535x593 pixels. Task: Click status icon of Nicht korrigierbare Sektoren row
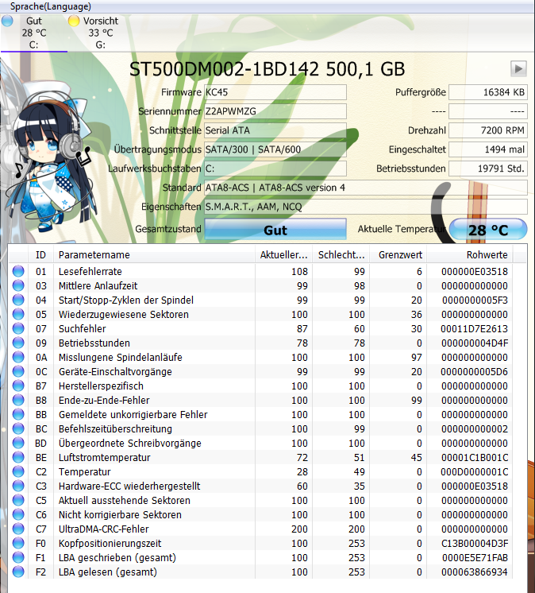18,514
